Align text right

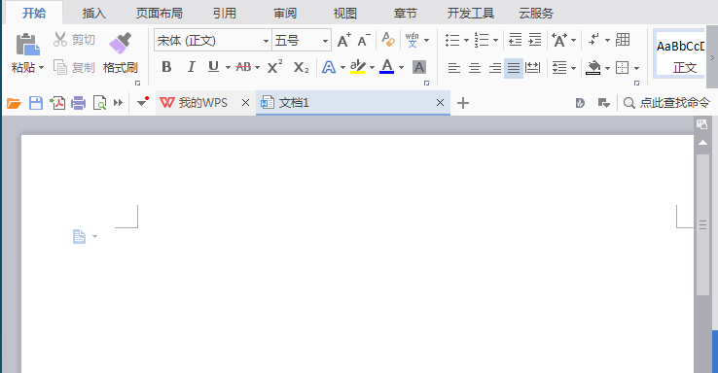pyautogui.click(x=494, y=68)
